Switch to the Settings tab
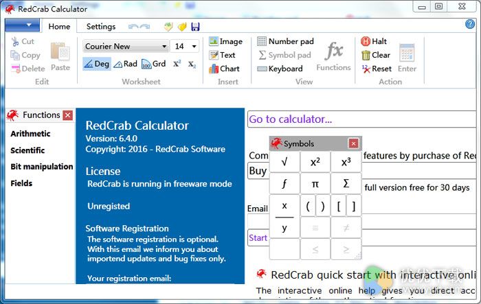 pos(101,27)
